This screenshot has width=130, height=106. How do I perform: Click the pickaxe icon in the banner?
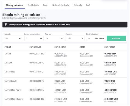tap(6, 25)
